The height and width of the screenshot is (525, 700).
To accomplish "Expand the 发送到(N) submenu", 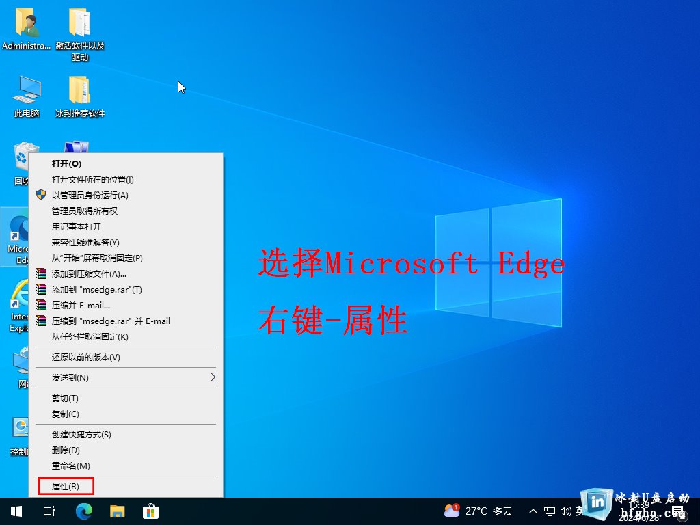I will point(126,377).
